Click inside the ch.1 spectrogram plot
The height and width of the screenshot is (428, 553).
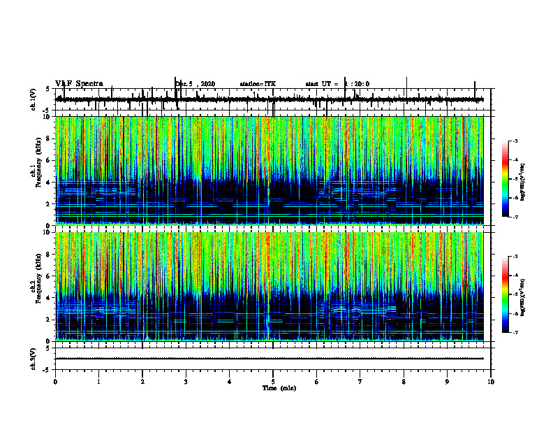pos(270,171)
